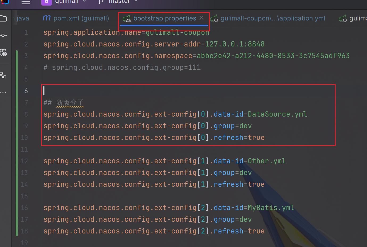Click the Spring icon on bootstrap.properties tab
The image size is (367, 247).
pos(126,19)
